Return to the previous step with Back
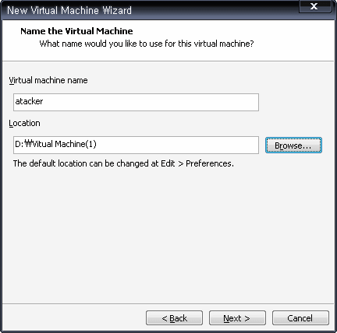This screenshot has width=337, height=333. pos(174,317)
